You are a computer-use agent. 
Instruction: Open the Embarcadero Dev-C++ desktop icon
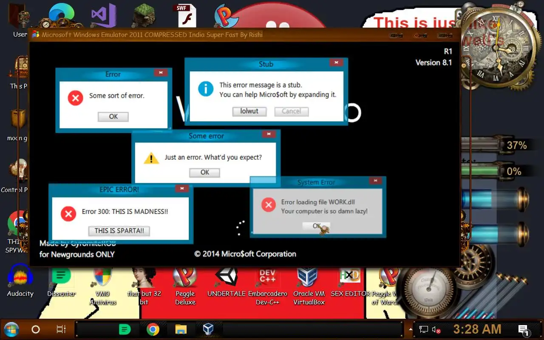coord(268,286)
